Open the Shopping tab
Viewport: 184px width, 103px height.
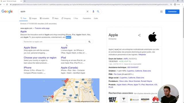66,18
